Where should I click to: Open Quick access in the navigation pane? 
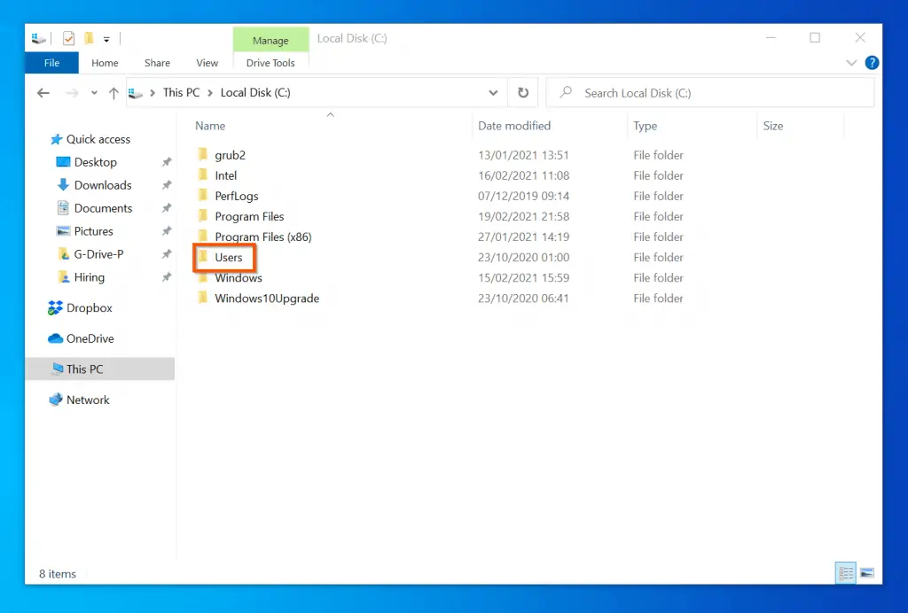click(90, 139)
